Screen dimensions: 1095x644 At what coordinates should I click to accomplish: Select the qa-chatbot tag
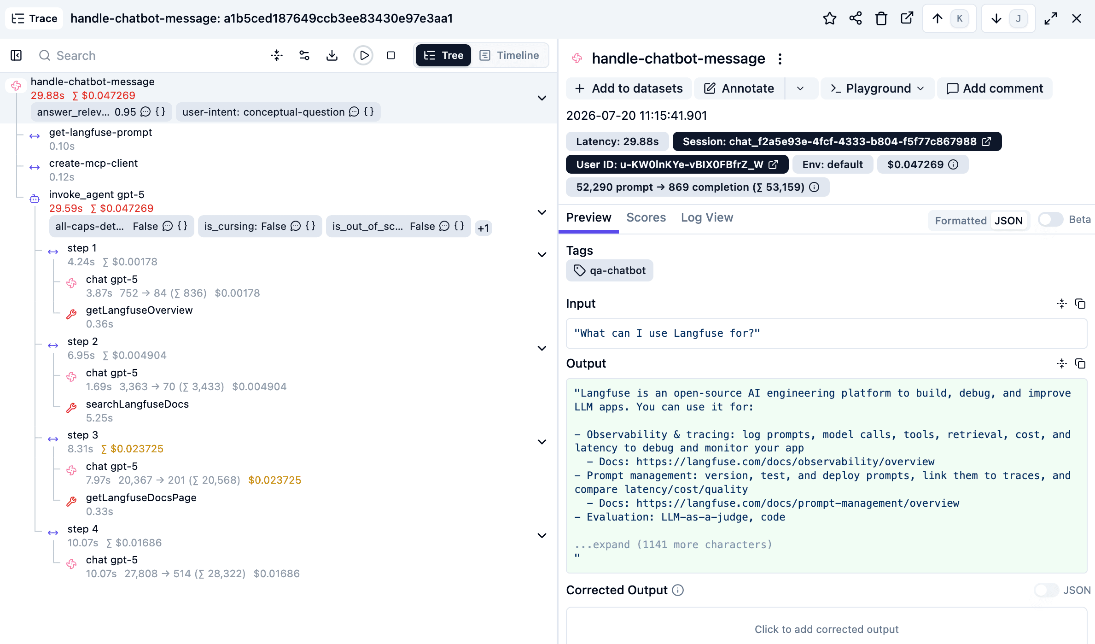pyautogui.click(x=609, y=270)
